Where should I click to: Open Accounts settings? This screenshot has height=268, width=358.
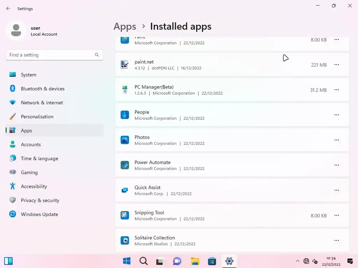pyautogui.click(x=54, y=144)
